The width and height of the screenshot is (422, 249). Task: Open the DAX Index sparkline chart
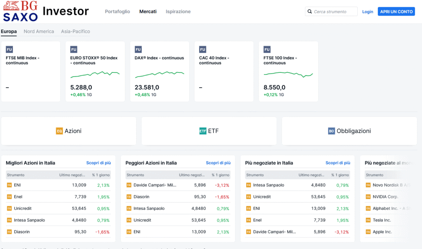159,74
